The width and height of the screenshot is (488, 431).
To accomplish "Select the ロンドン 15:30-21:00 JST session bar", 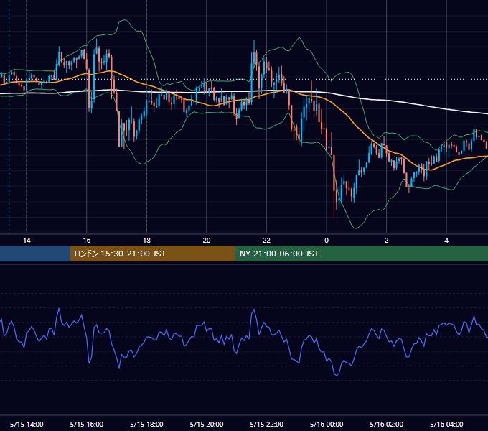I will [x=152, y=254].
